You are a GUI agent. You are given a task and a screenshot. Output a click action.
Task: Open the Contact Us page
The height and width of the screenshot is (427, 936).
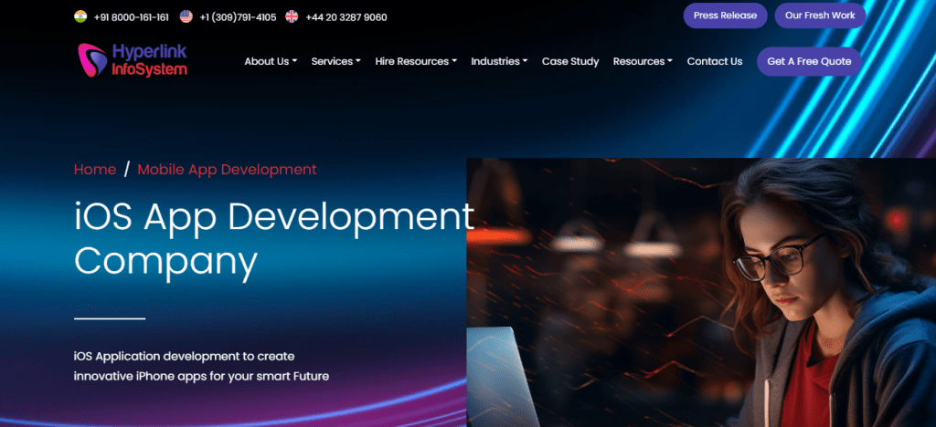tap(714, 61)
